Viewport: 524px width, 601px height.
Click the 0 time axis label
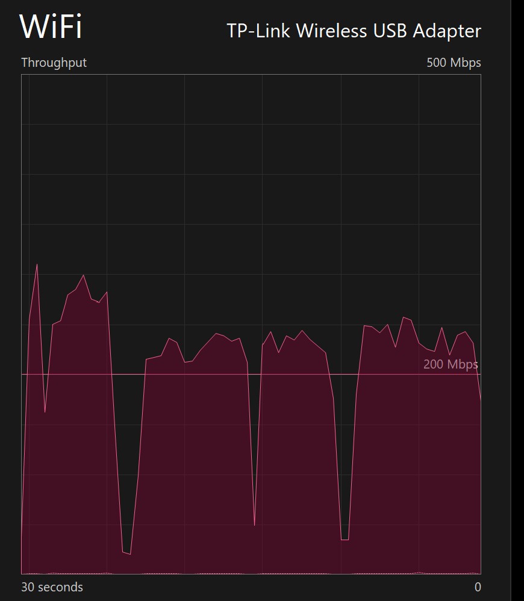(478, 587)
